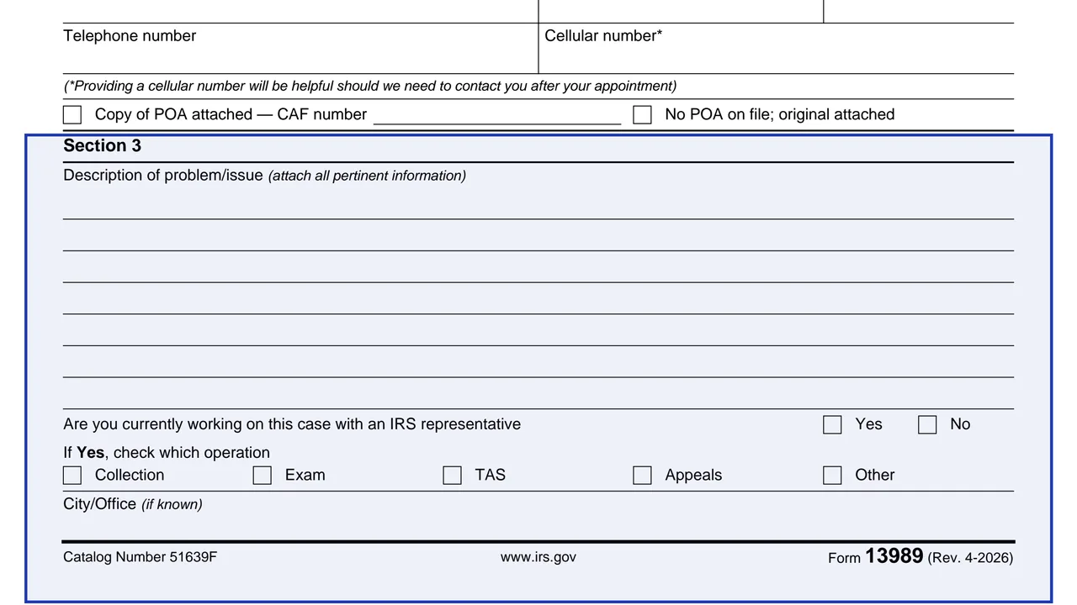Click the Telephone number field

(x=300, y=49)
